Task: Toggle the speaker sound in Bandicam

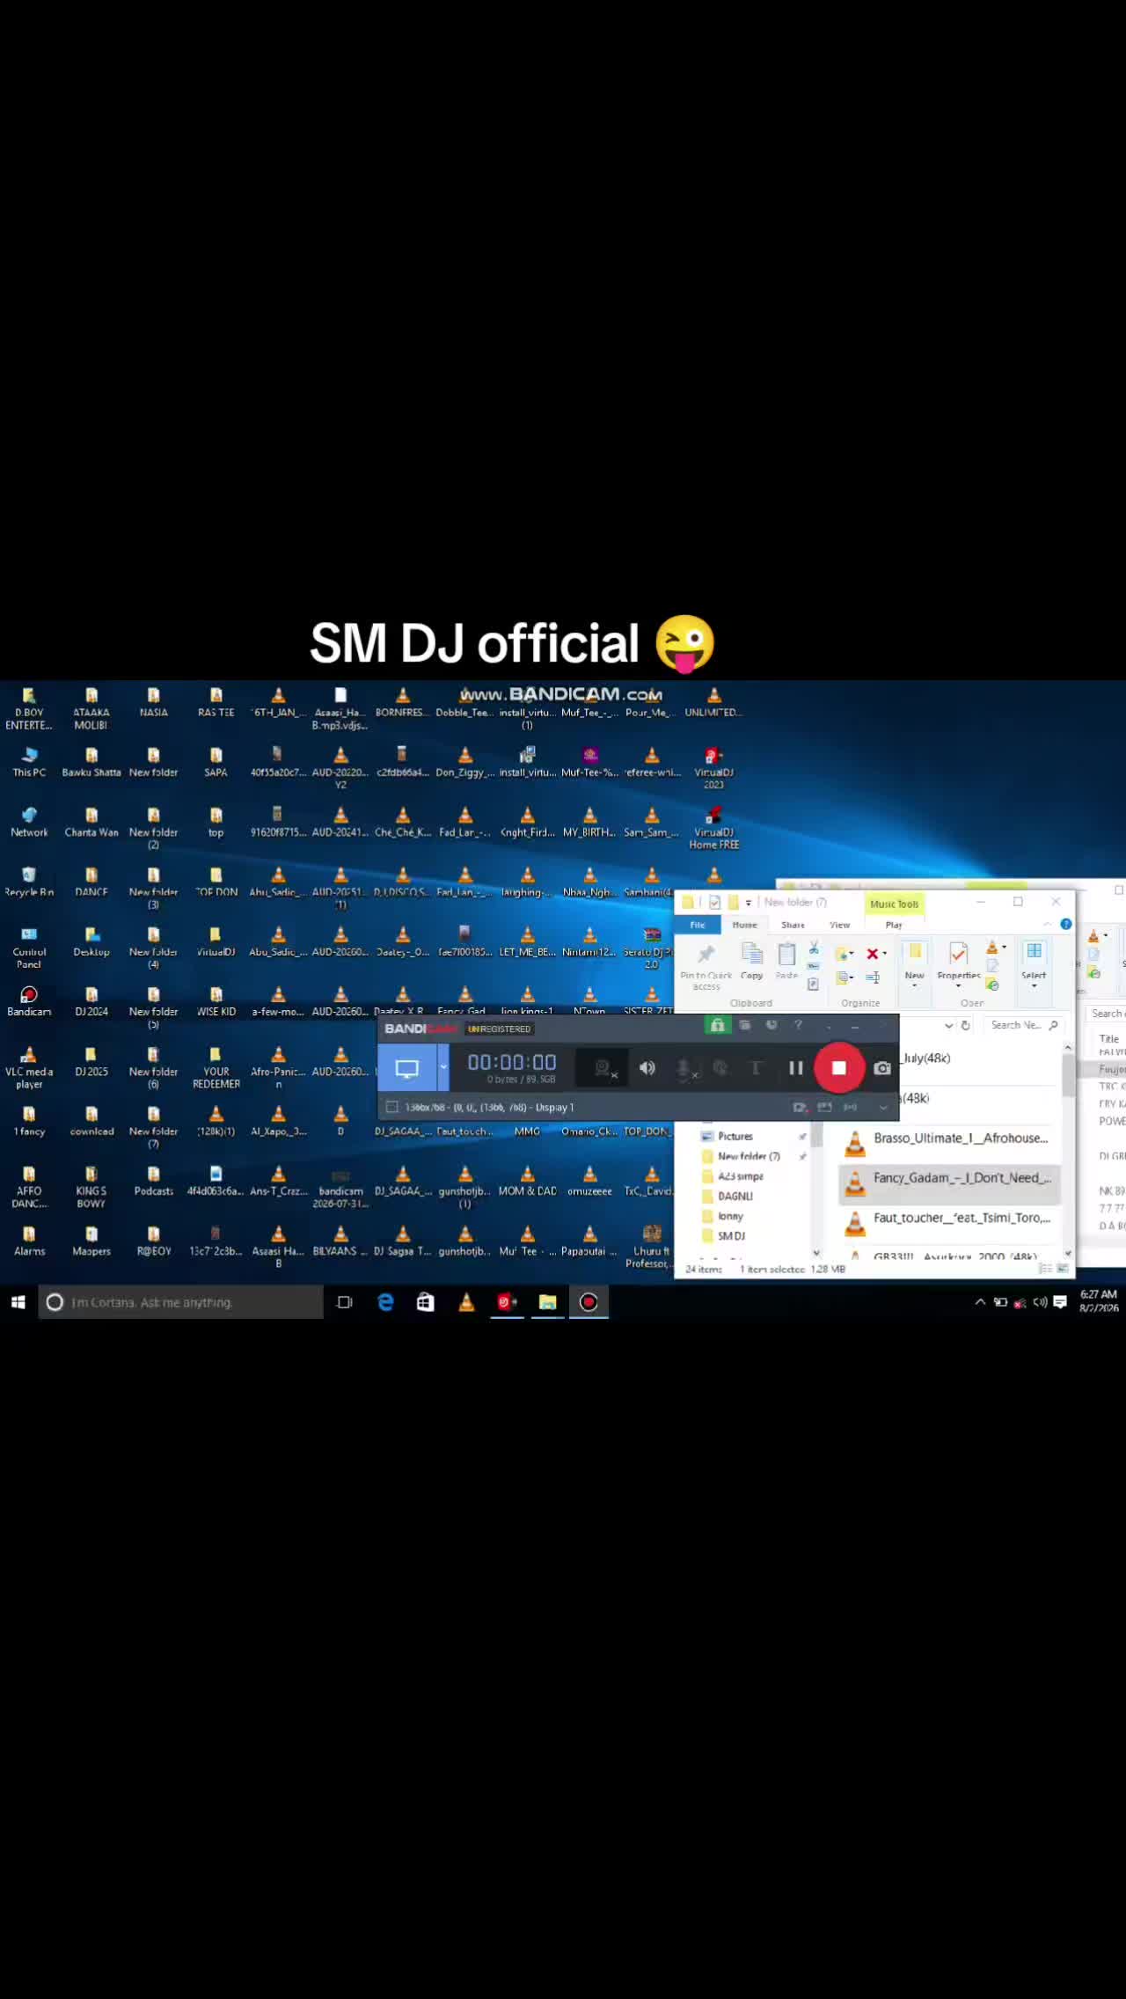Action: (x=647, y=1068)
